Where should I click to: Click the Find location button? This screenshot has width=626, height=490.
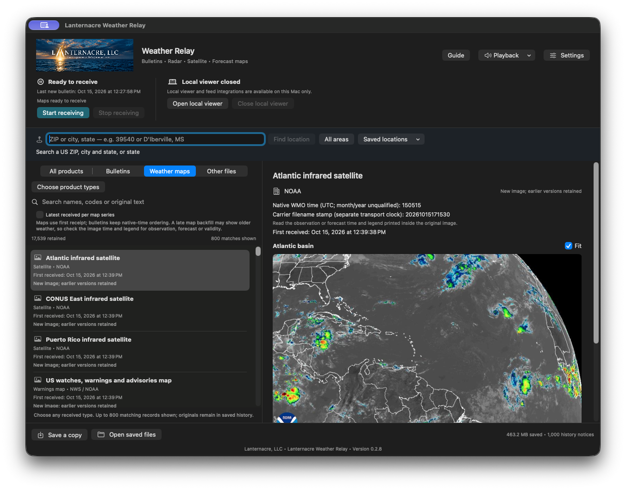click(x=292, y=139)
